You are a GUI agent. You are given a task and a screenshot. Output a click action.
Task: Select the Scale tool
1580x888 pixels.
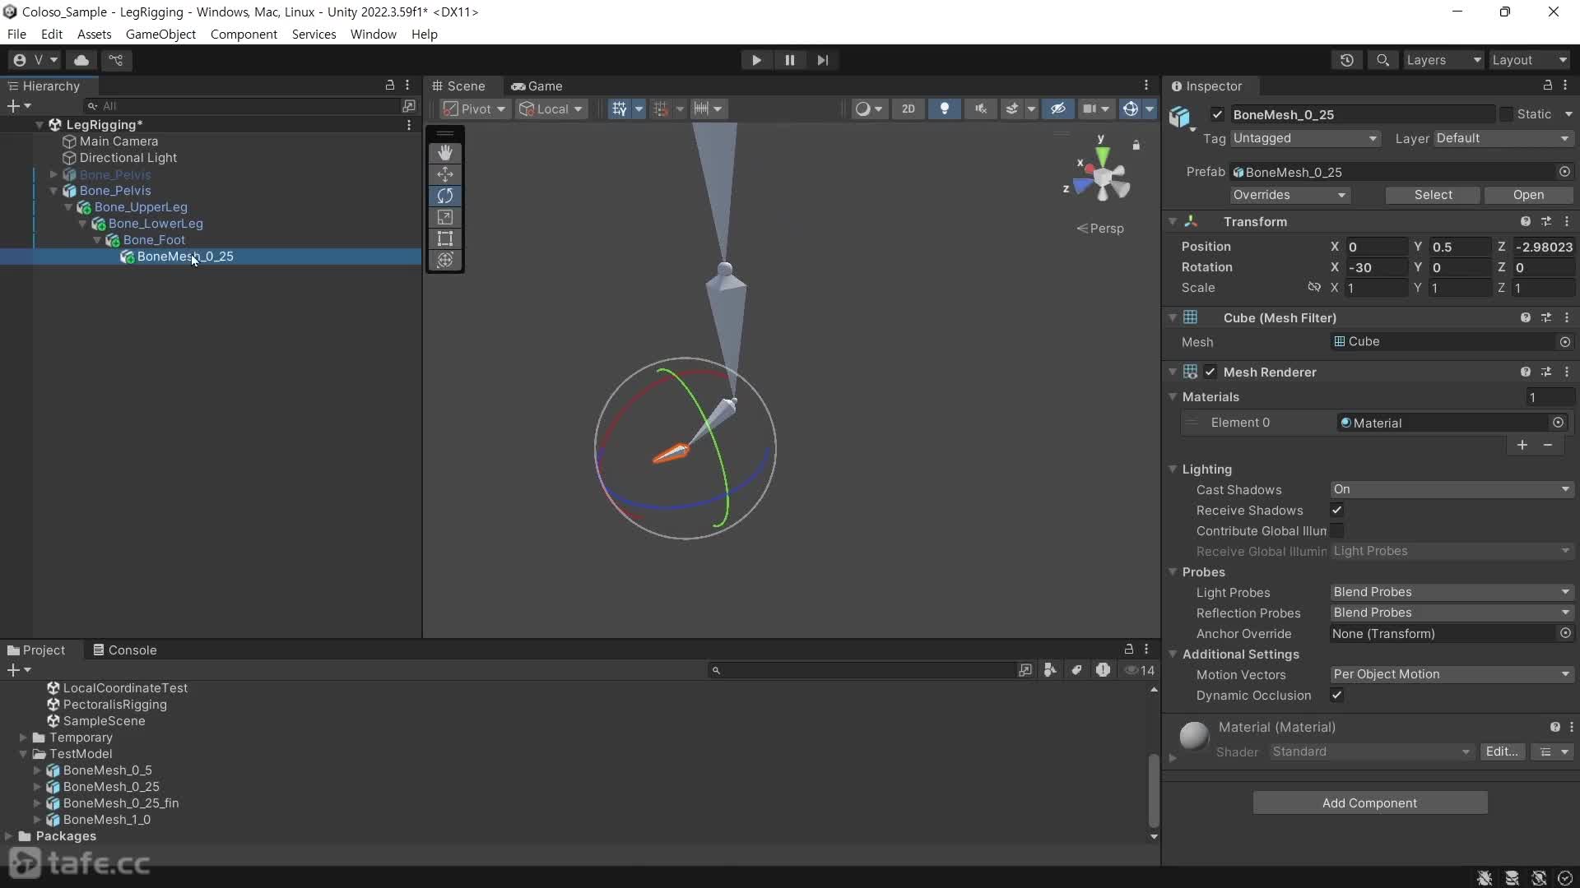[445, 217]
